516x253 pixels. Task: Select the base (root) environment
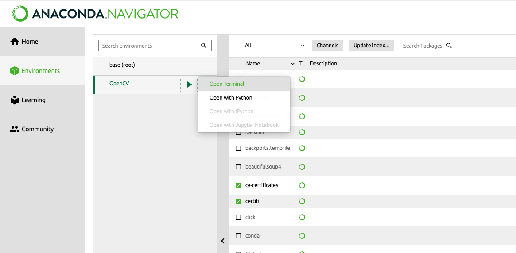tap(155, 65)
